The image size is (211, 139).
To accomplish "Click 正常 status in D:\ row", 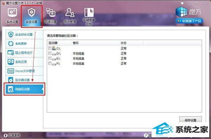I will click(123, 53).
